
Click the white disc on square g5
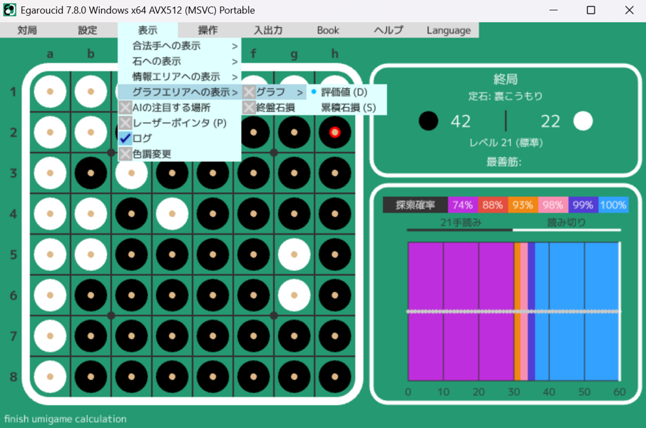pos(294,255)
